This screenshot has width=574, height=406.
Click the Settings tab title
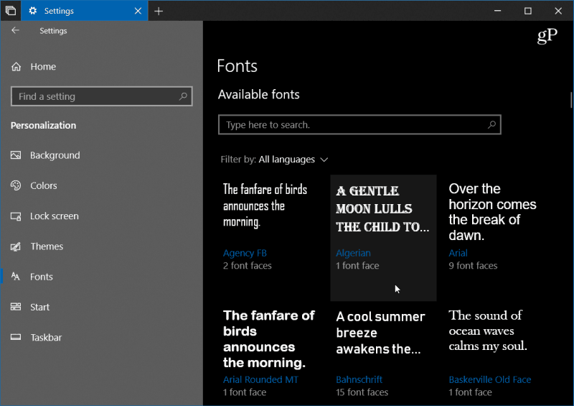59,11
